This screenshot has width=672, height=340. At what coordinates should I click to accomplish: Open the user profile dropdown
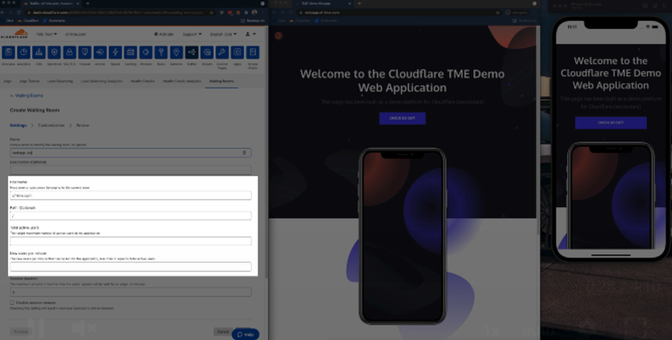tap(250, 34)
